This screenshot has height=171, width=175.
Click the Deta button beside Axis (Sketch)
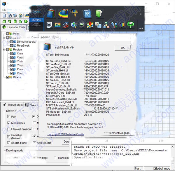[x=66, y=142]
